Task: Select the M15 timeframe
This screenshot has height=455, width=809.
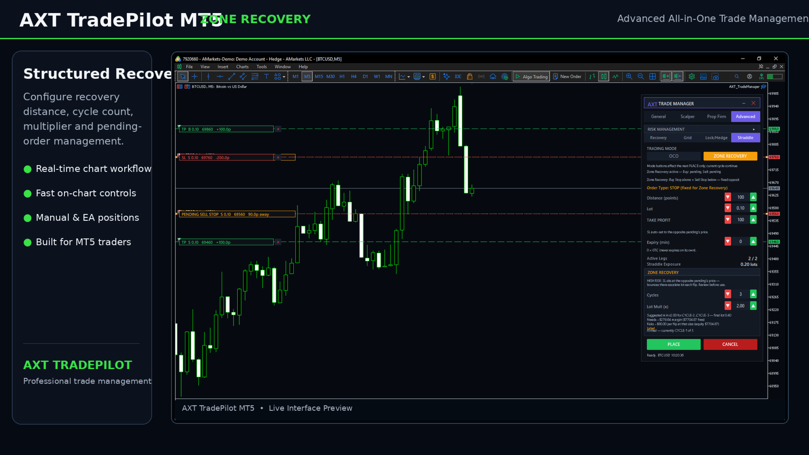Action: (319, 77)
